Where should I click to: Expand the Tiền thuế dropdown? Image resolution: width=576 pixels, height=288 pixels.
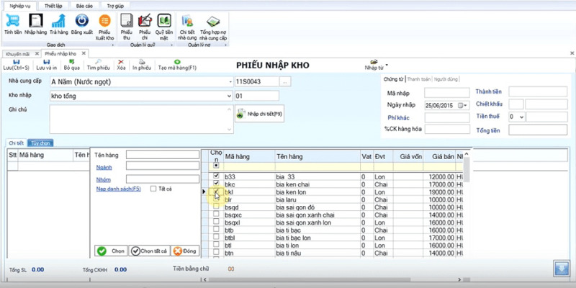[x=521, y=117]
